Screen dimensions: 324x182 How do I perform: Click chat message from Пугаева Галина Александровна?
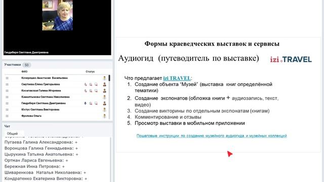(41, 142)
